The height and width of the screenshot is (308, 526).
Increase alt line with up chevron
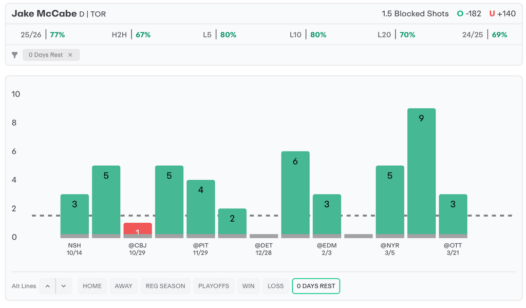pos(47,286)
